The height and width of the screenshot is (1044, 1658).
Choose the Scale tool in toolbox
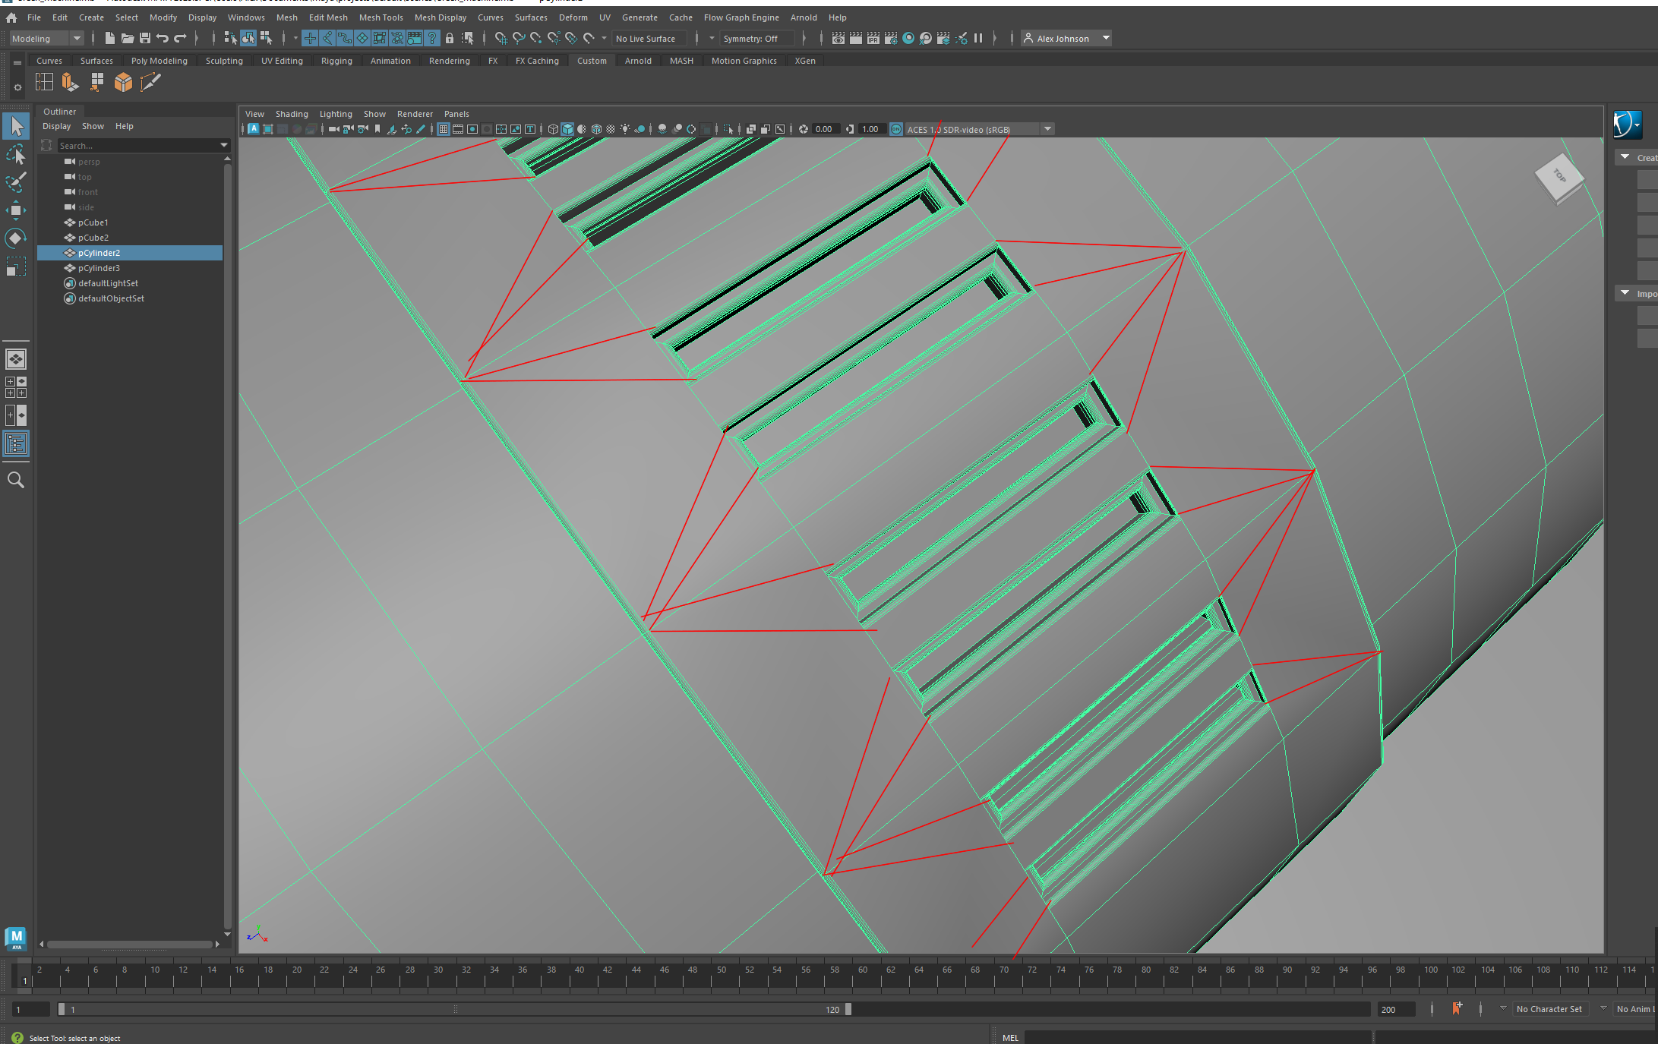[16, 267]
